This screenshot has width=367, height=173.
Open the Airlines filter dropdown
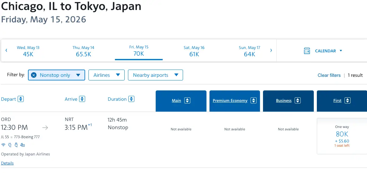click(106, 75)
